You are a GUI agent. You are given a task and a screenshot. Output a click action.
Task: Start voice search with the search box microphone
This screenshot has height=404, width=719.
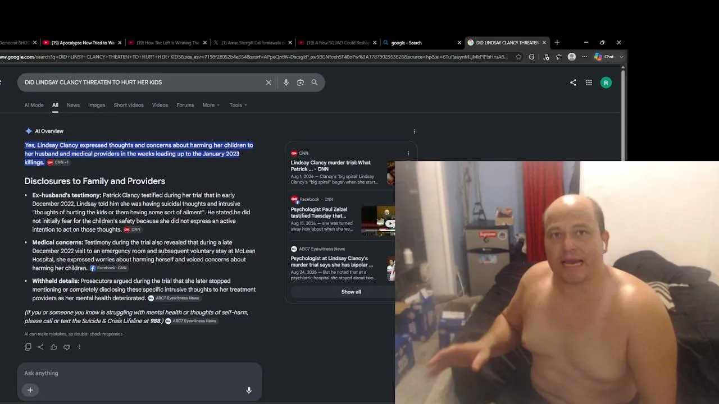[x=286, y=82]
